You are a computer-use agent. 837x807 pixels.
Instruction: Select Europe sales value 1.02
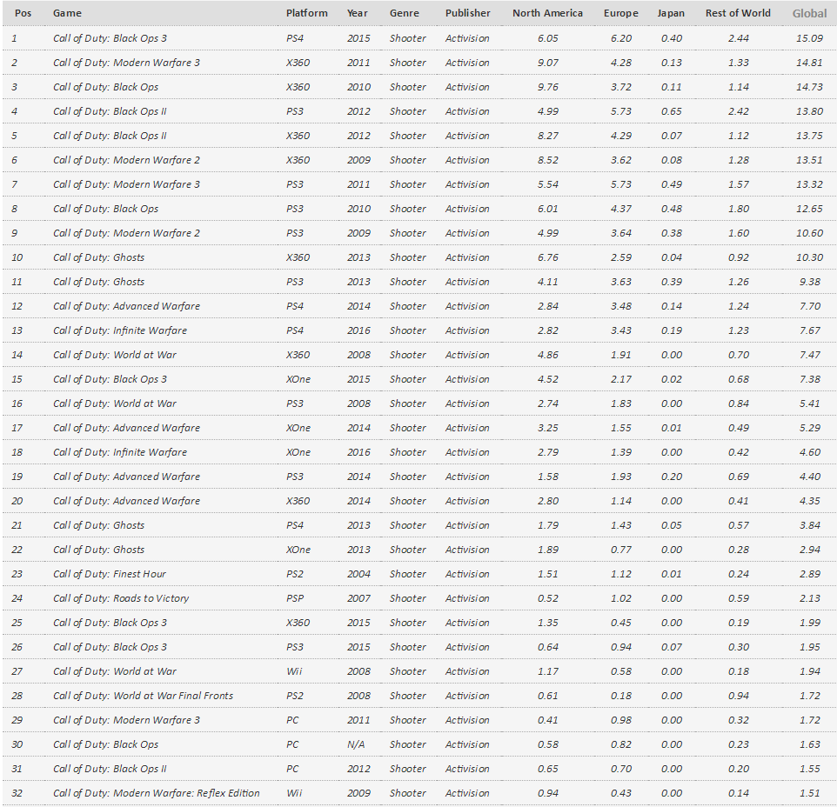pyautogui.click(x=621, y=598)
